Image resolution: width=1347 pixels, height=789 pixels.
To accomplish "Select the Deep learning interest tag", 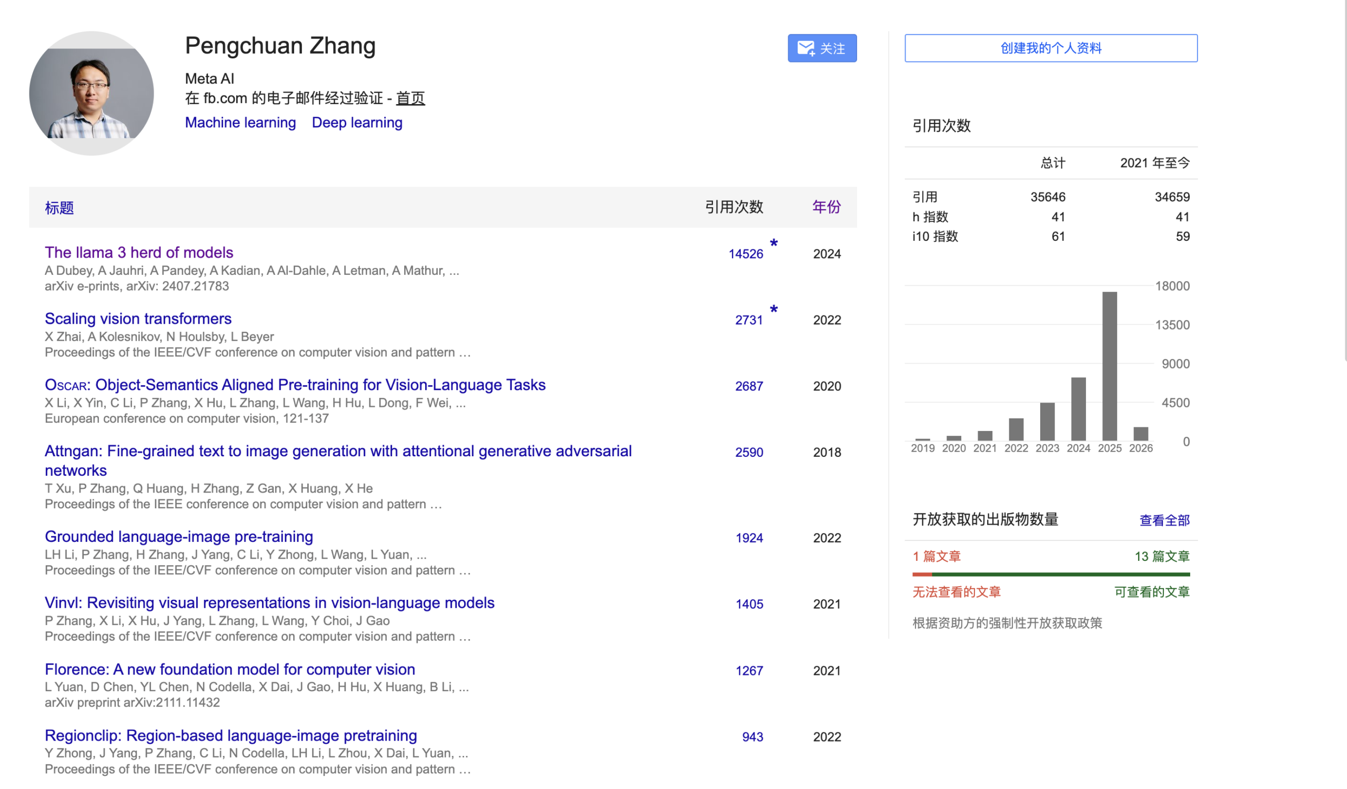I will click(357, 123).
